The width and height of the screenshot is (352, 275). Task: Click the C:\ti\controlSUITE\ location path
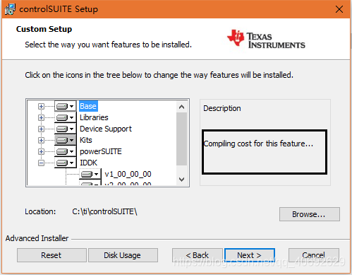(x=104, y=211)
